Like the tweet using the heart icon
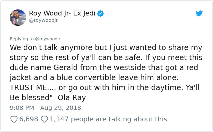Image resolution: width=213 pixels, height=132 pixels. point(14,119)
